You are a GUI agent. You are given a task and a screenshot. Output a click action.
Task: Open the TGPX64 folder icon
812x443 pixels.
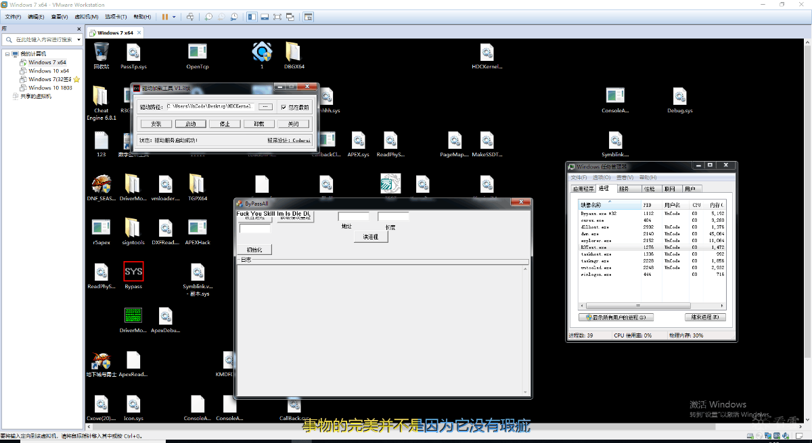[197, 188]
